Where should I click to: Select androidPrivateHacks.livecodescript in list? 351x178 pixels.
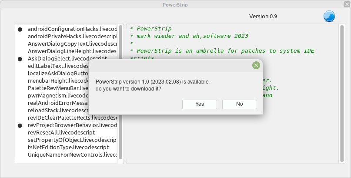[x=72, y=37]
